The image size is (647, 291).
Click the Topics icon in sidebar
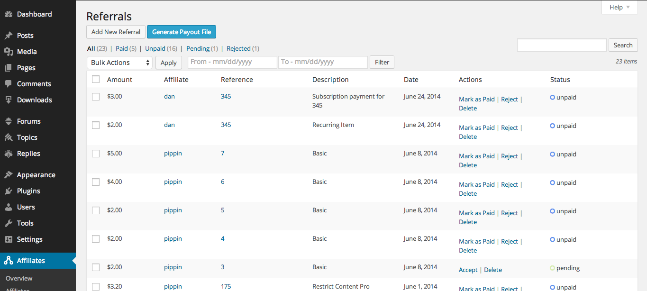click(x=8, y=137)
